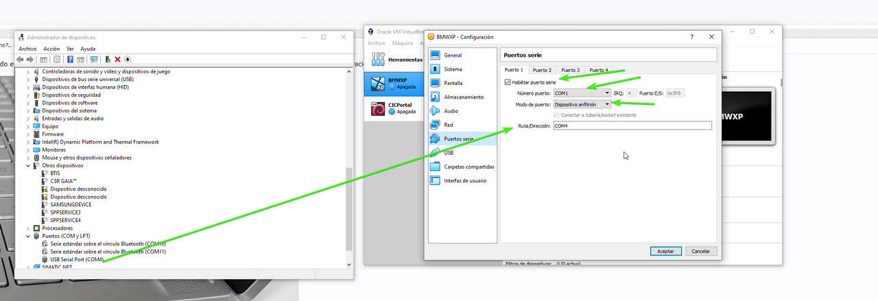Uninstall device via red X icon
Screen dimensions: 878x301
point(117,60)
